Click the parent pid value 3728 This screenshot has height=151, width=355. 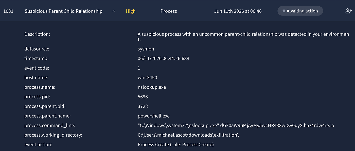(x=143, y=106)
